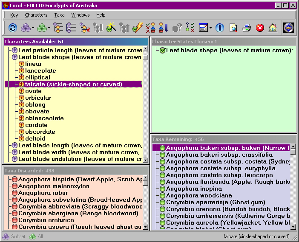Open the Taxa menu

(59, 15)
